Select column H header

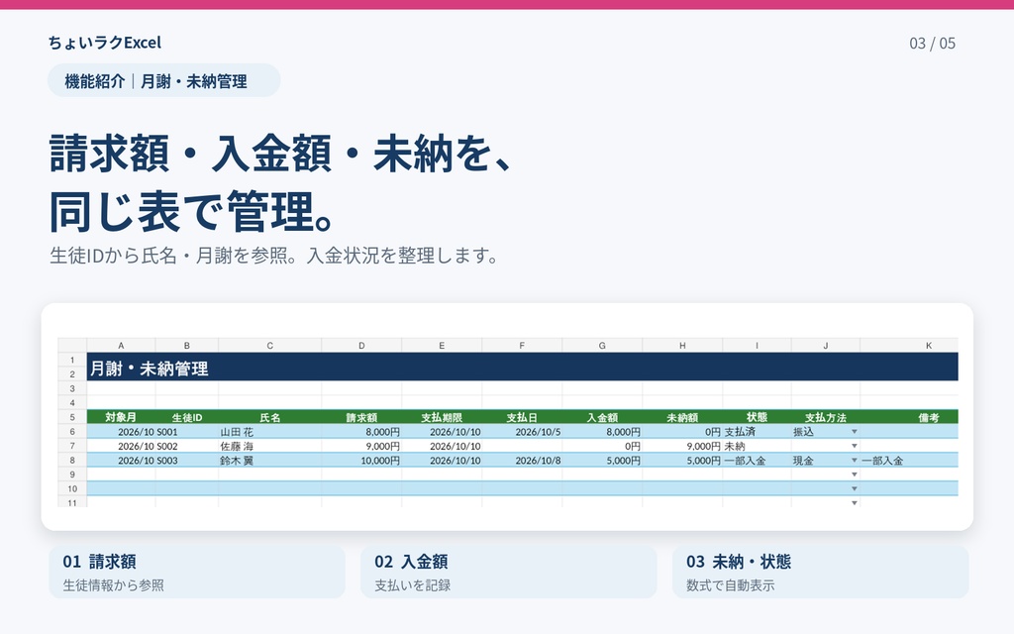pos(682,346)
